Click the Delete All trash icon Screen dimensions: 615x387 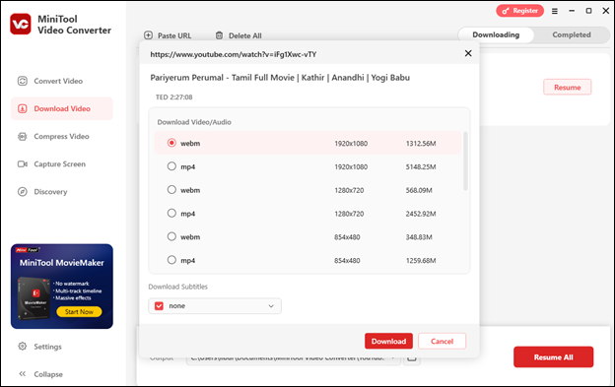pyautogui.click(x=219, y=35)
